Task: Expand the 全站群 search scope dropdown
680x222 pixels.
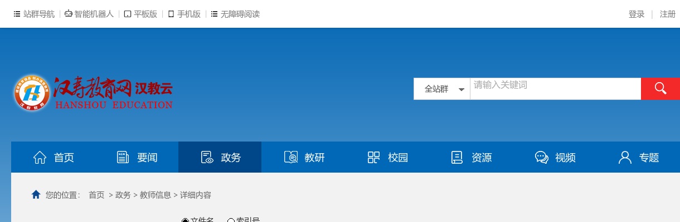Action: pyautogui.click(x=444, y=89)
